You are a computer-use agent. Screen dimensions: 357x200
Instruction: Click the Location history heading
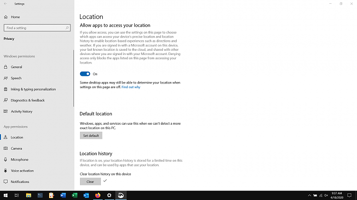tap(96, 154)
